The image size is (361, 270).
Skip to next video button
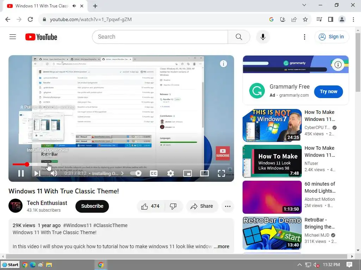37,173
